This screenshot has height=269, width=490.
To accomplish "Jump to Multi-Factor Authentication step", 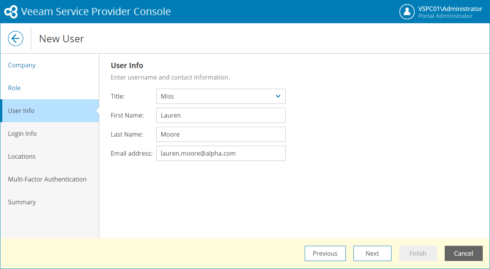I will coord(47,179).
